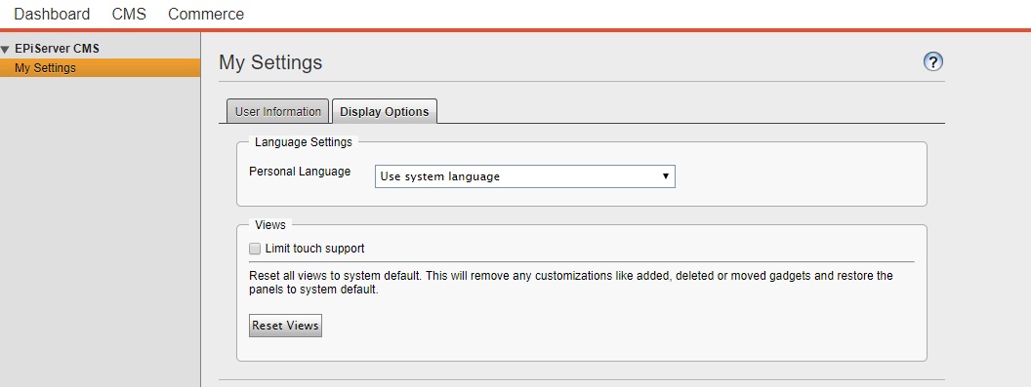Image resolution: width=1031 pixels, height=387 pixels.
Task: Open the Commerce menu item
Action: tap(206, 14)
